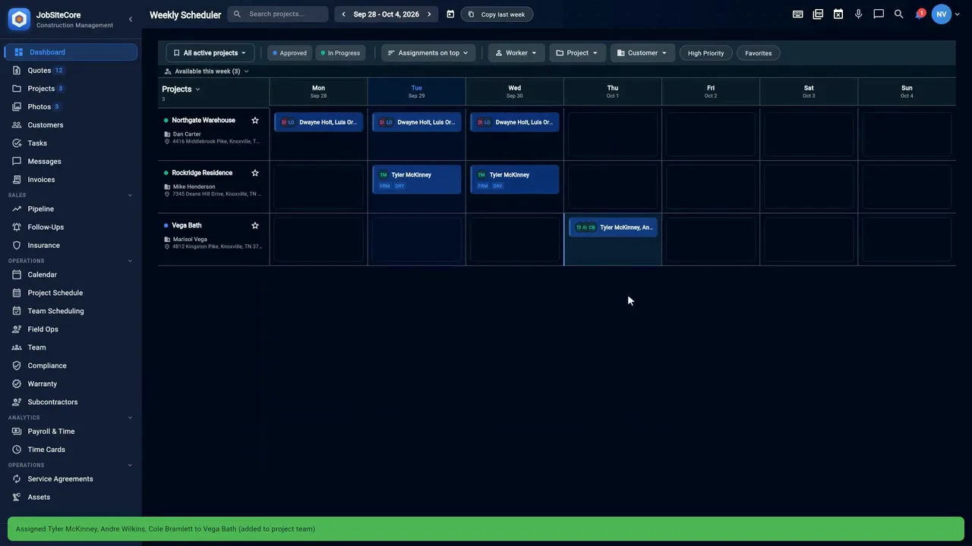Open the Worker filter dropdown
The image size is (972, 546).
516,53
